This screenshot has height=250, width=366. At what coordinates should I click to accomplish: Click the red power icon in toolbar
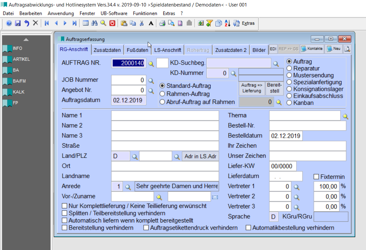pos(112,23)
